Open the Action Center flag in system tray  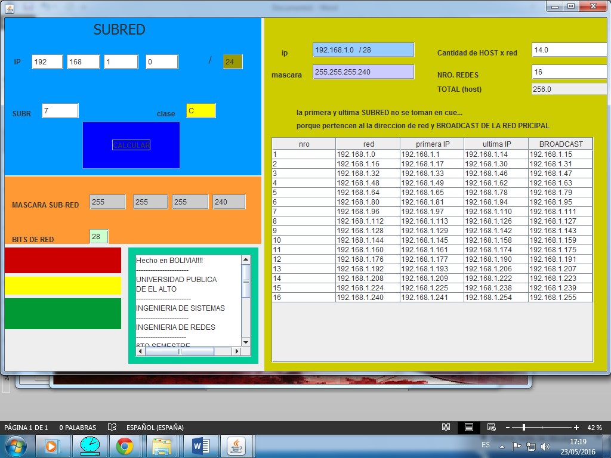[516, 446]
